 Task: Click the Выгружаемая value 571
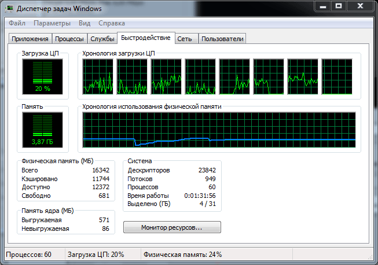tap(104, 220)
